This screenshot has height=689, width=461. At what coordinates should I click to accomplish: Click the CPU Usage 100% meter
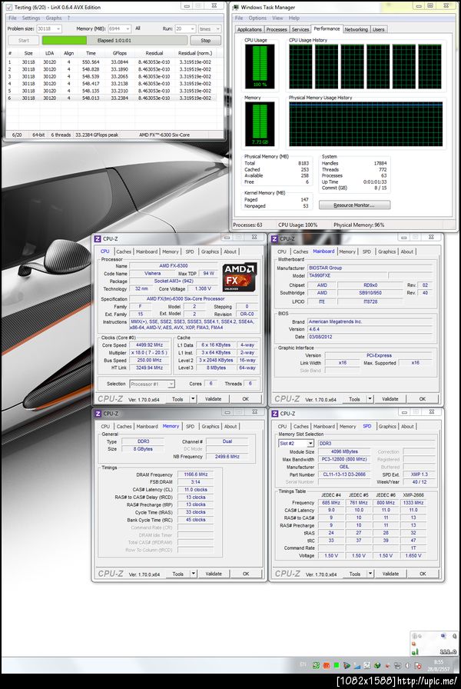coord(260,66)
